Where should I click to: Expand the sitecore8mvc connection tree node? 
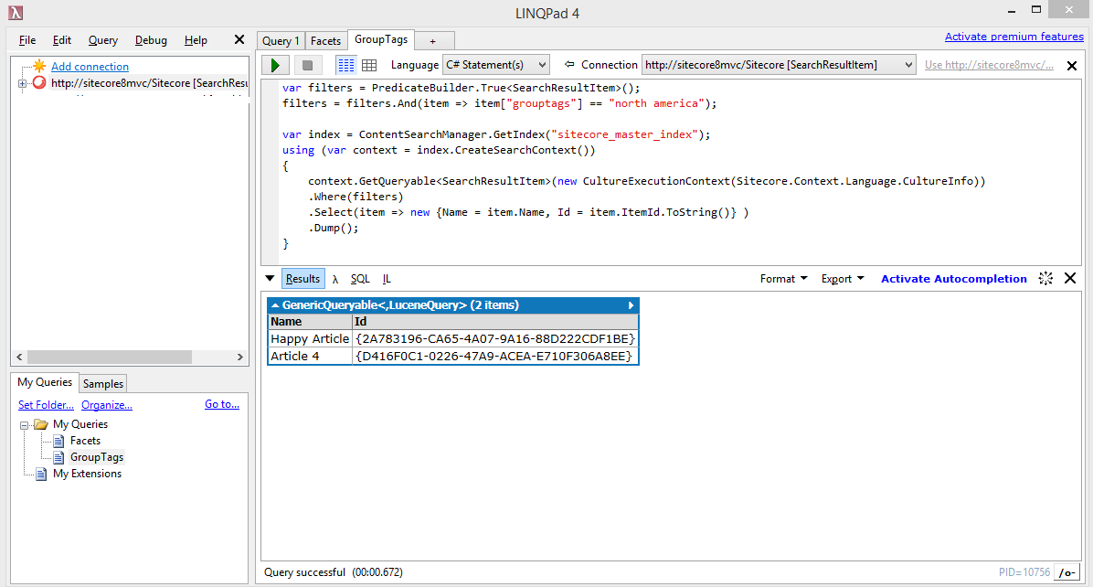pyautogui.click(x=22, y=83)
